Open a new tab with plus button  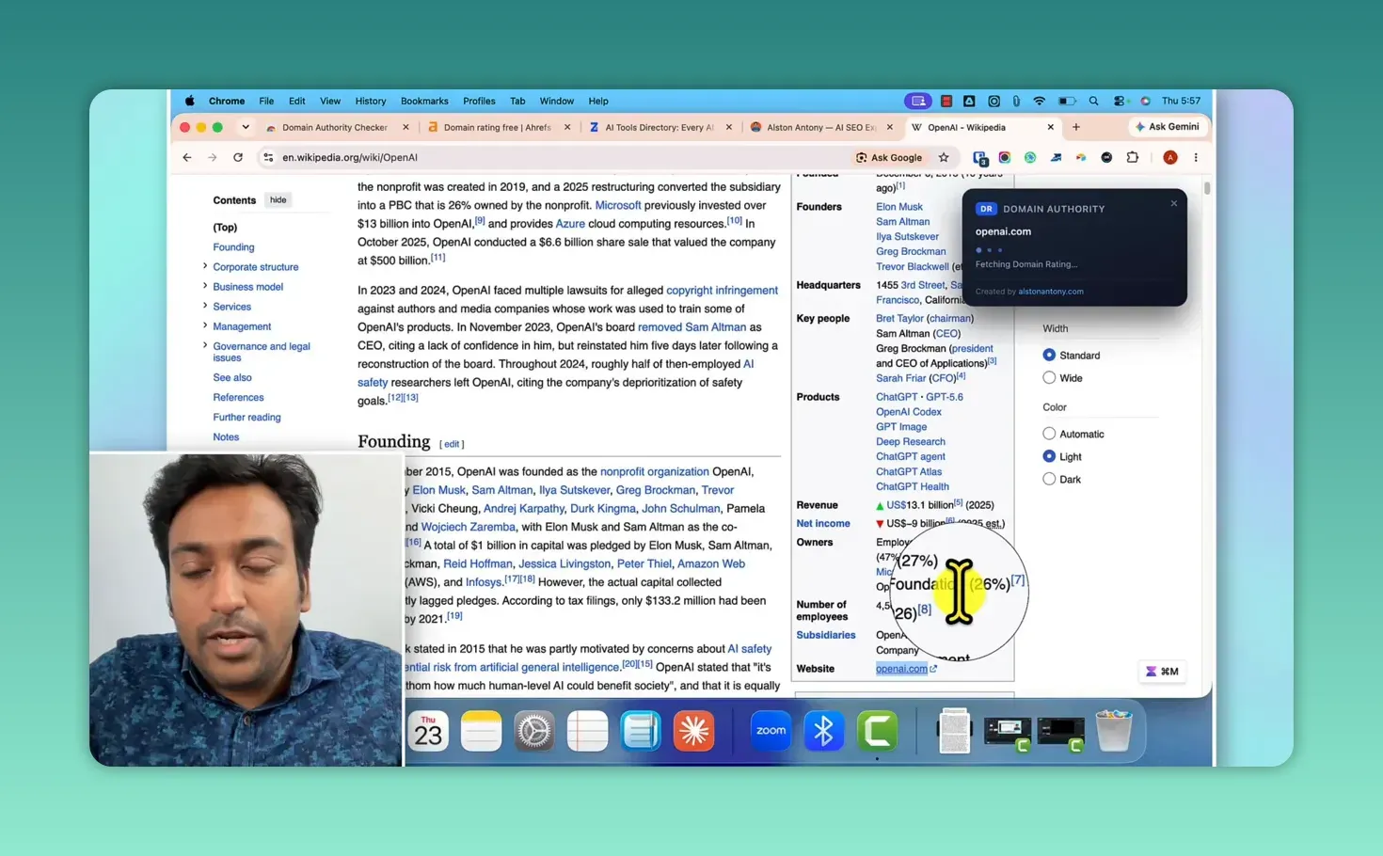coord(1076,127)
